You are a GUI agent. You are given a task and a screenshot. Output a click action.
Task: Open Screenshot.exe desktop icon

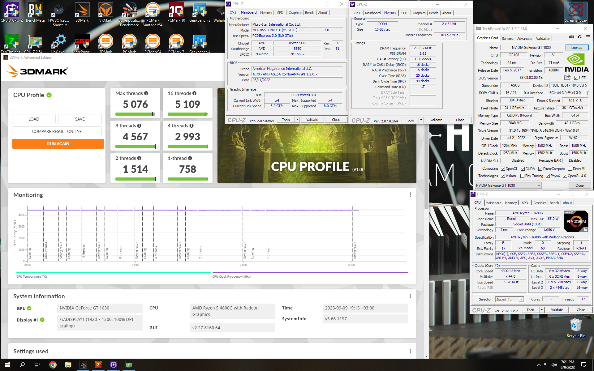point(576,12)
